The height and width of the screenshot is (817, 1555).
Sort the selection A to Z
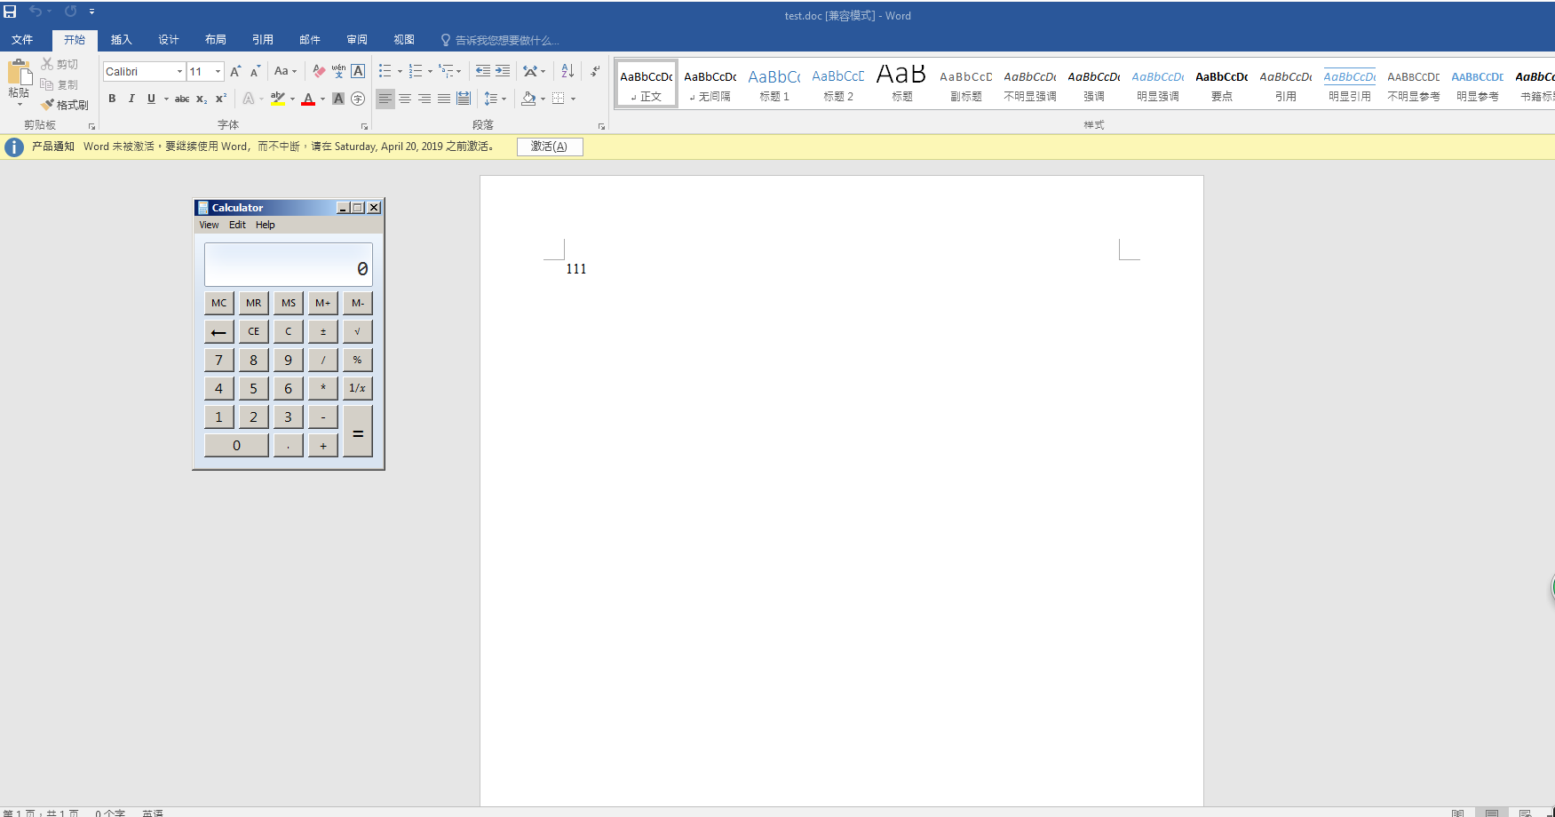click(567, 71)
